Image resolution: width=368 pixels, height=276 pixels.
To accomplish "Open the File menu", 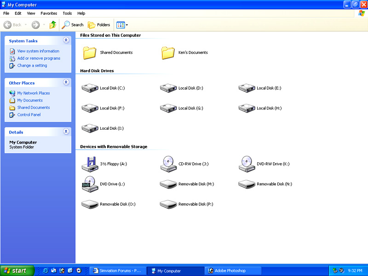I will (x=6, y=13).
